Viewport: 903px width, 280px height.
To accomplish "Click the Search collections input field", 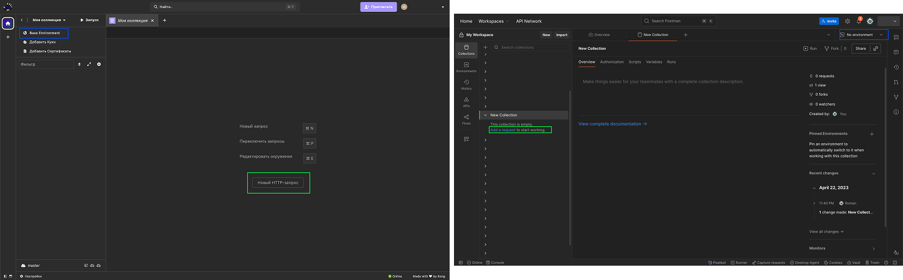I will (529, 47).
